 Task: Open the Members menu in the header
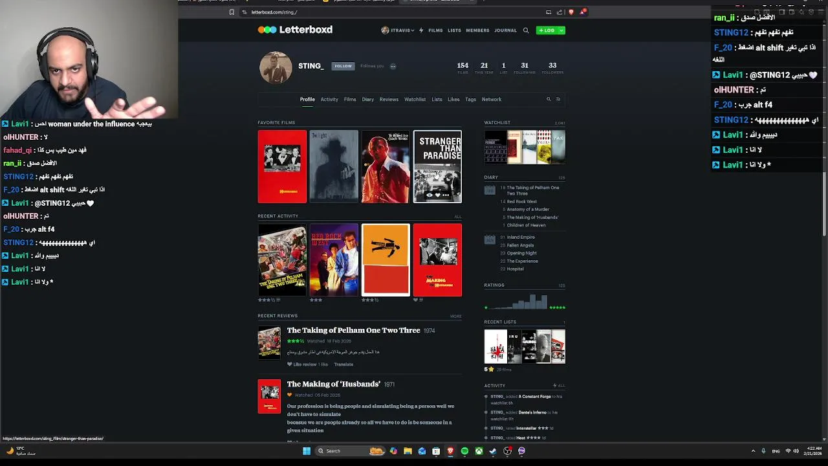[477, 30]
